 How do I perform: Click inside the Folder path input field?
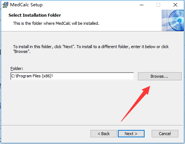point(72,76)
